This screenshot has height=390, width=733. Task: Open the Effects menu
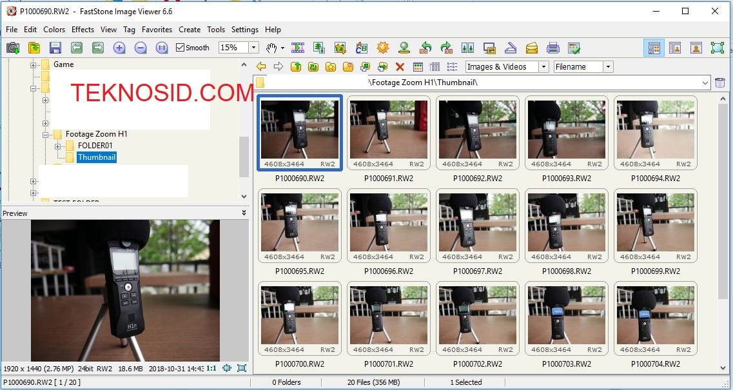pos(83,30)
